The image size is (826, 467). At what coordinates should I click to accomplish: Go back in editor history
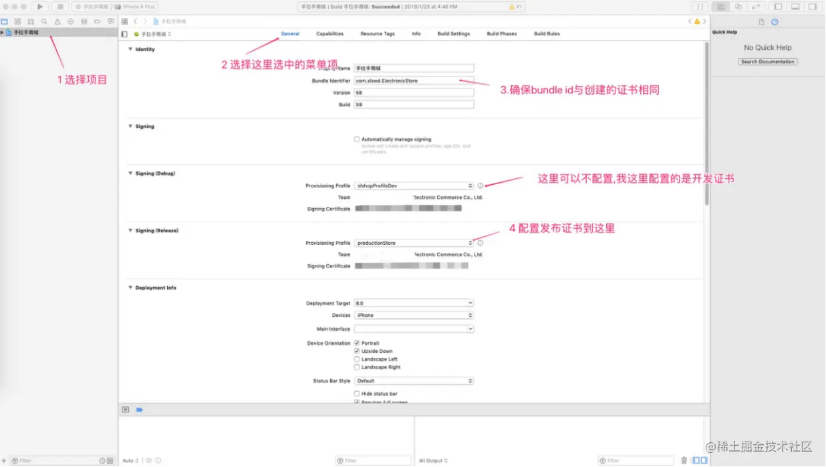coord(135,21)
